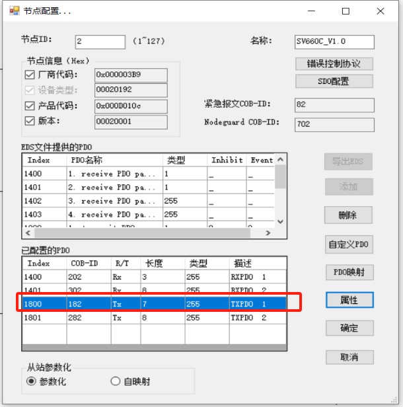Select the 自映射 radio option
Viewport: 403px width, 407px height.
coord(116,381)
